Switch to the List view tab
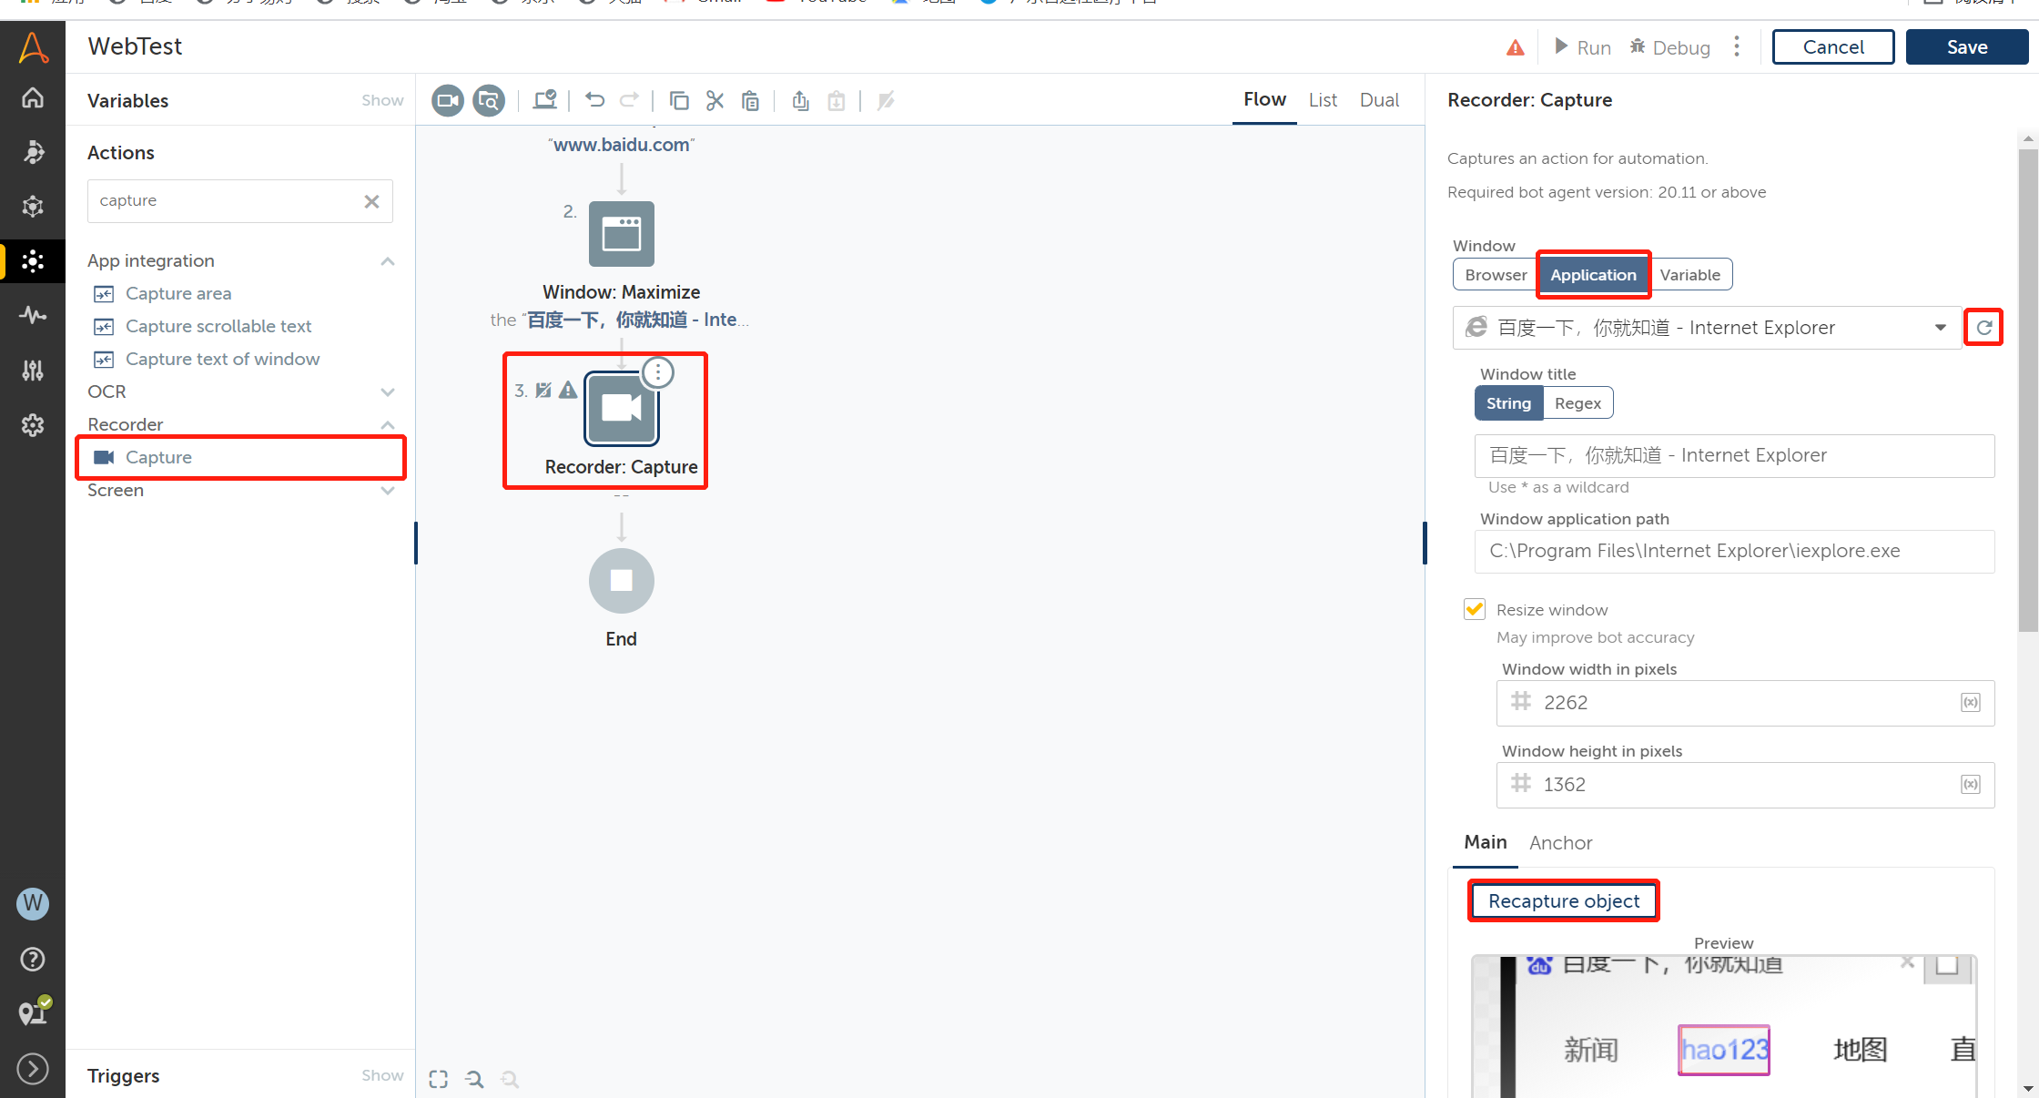This screenshot has height=1098, width=2039. pyautogui.click(x=1322, y=100)
